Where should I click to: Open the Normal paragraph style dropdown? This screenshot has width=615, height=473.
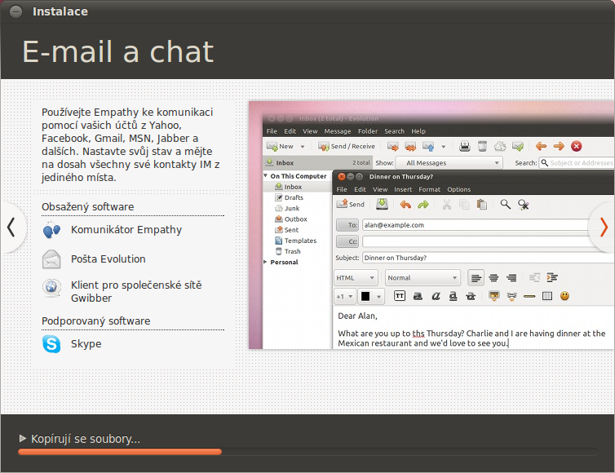[x=423, y=277]
